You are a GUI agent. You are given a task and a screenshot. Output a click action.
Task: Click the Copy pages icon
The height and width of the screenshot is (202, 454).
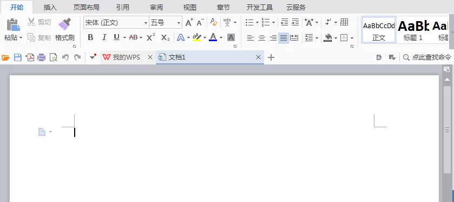coord(31,37)
